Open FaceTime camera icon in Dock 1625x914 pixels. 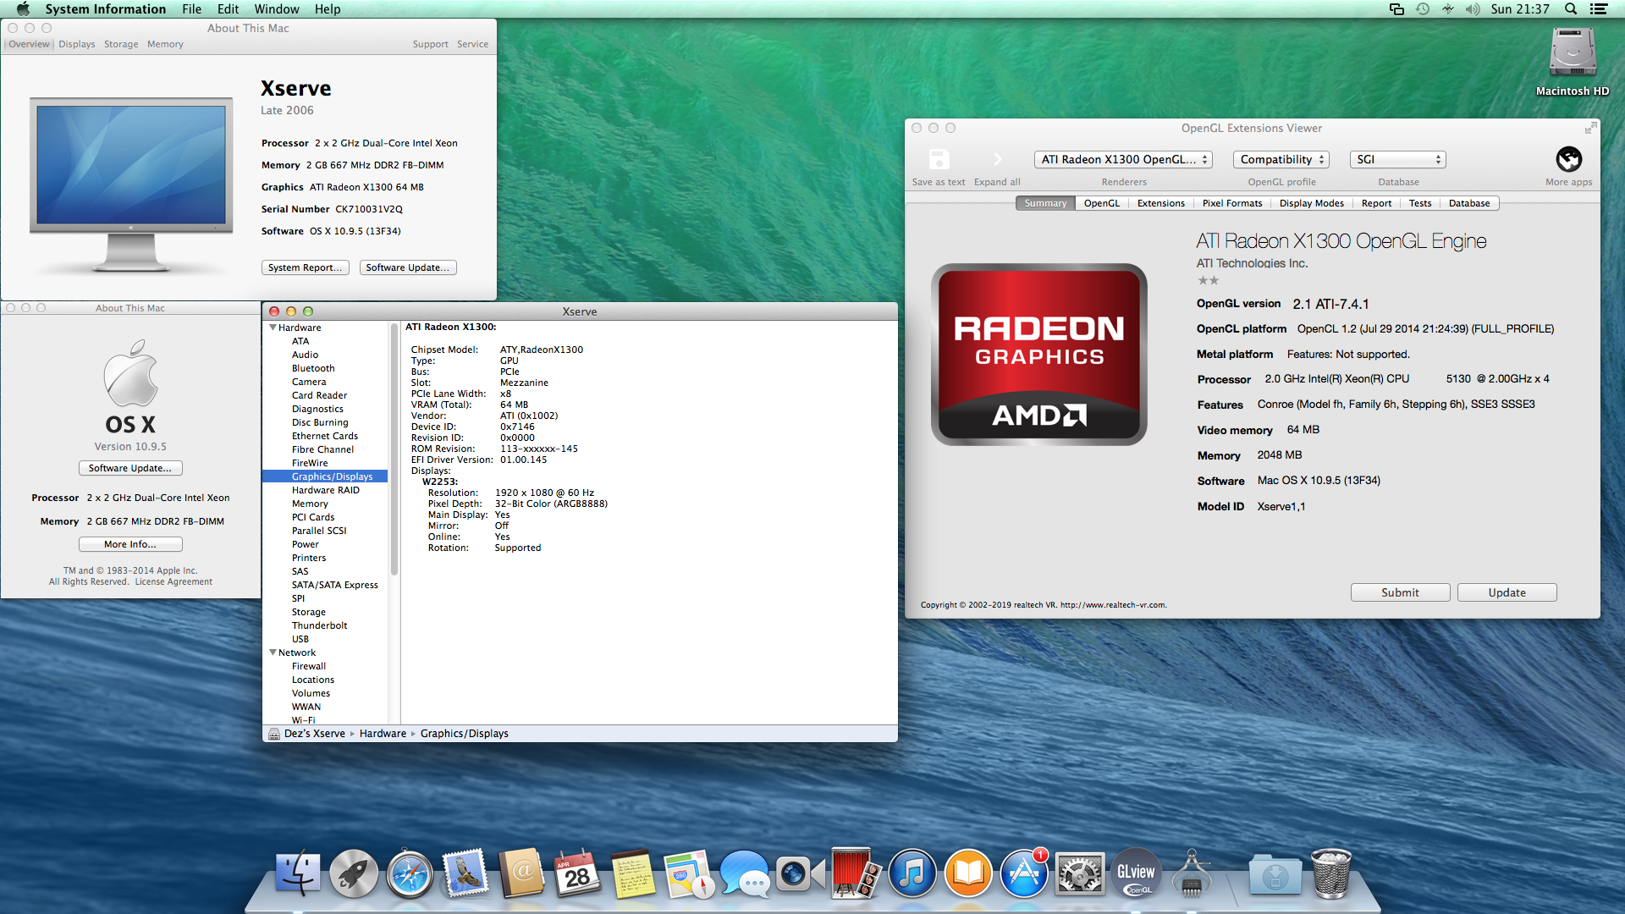[x=801, y=873]
